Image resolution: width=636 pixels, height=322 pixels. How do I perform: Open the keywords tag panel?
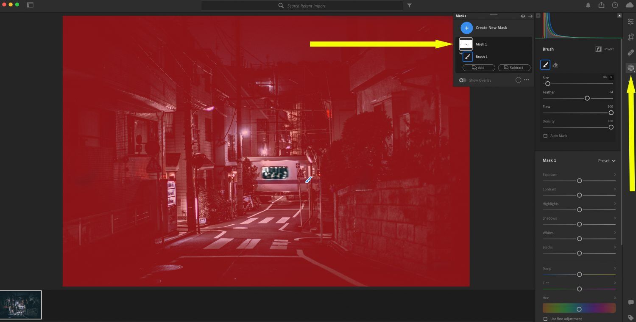[630, 318]
